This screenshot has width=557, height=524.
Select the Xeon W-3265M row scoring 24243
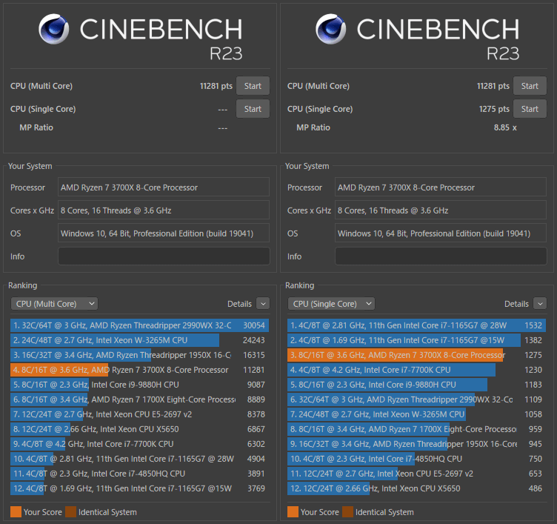139,340
